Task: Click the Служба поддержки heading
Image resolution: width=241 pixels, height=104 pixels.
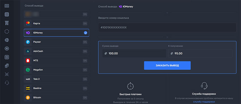Action: coord(204,94)
